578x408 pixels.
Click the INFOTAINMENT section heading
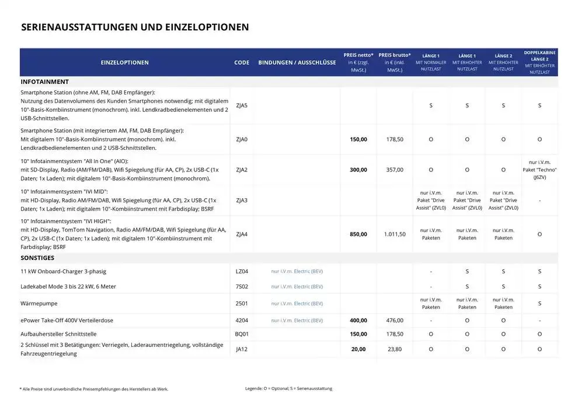44,82
